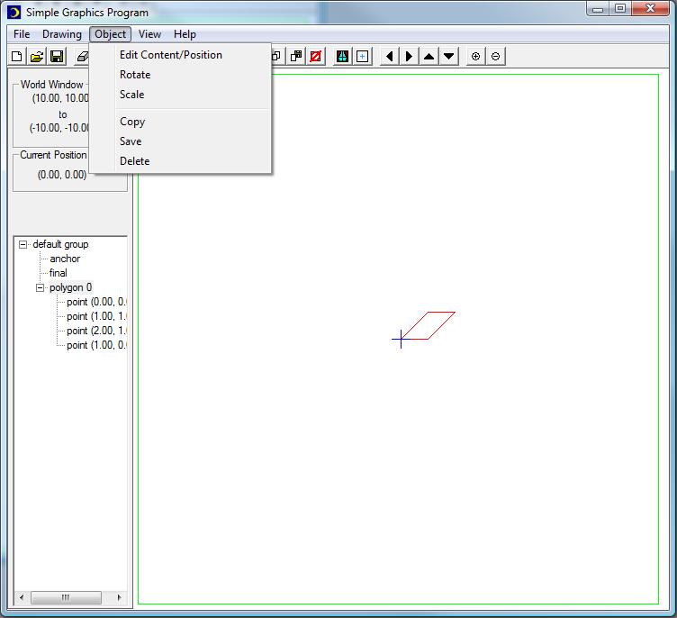The width and height of the screenshot is (677, 618).
Task: Click the left arrow pan button
Action: [x=389, y=56]
